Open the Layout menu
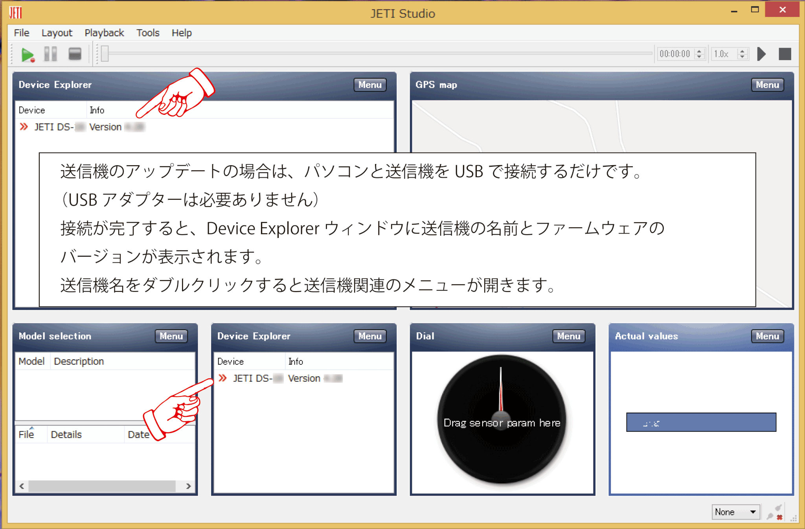The width and height of the screenshot is (805, 529). point(57,33)
